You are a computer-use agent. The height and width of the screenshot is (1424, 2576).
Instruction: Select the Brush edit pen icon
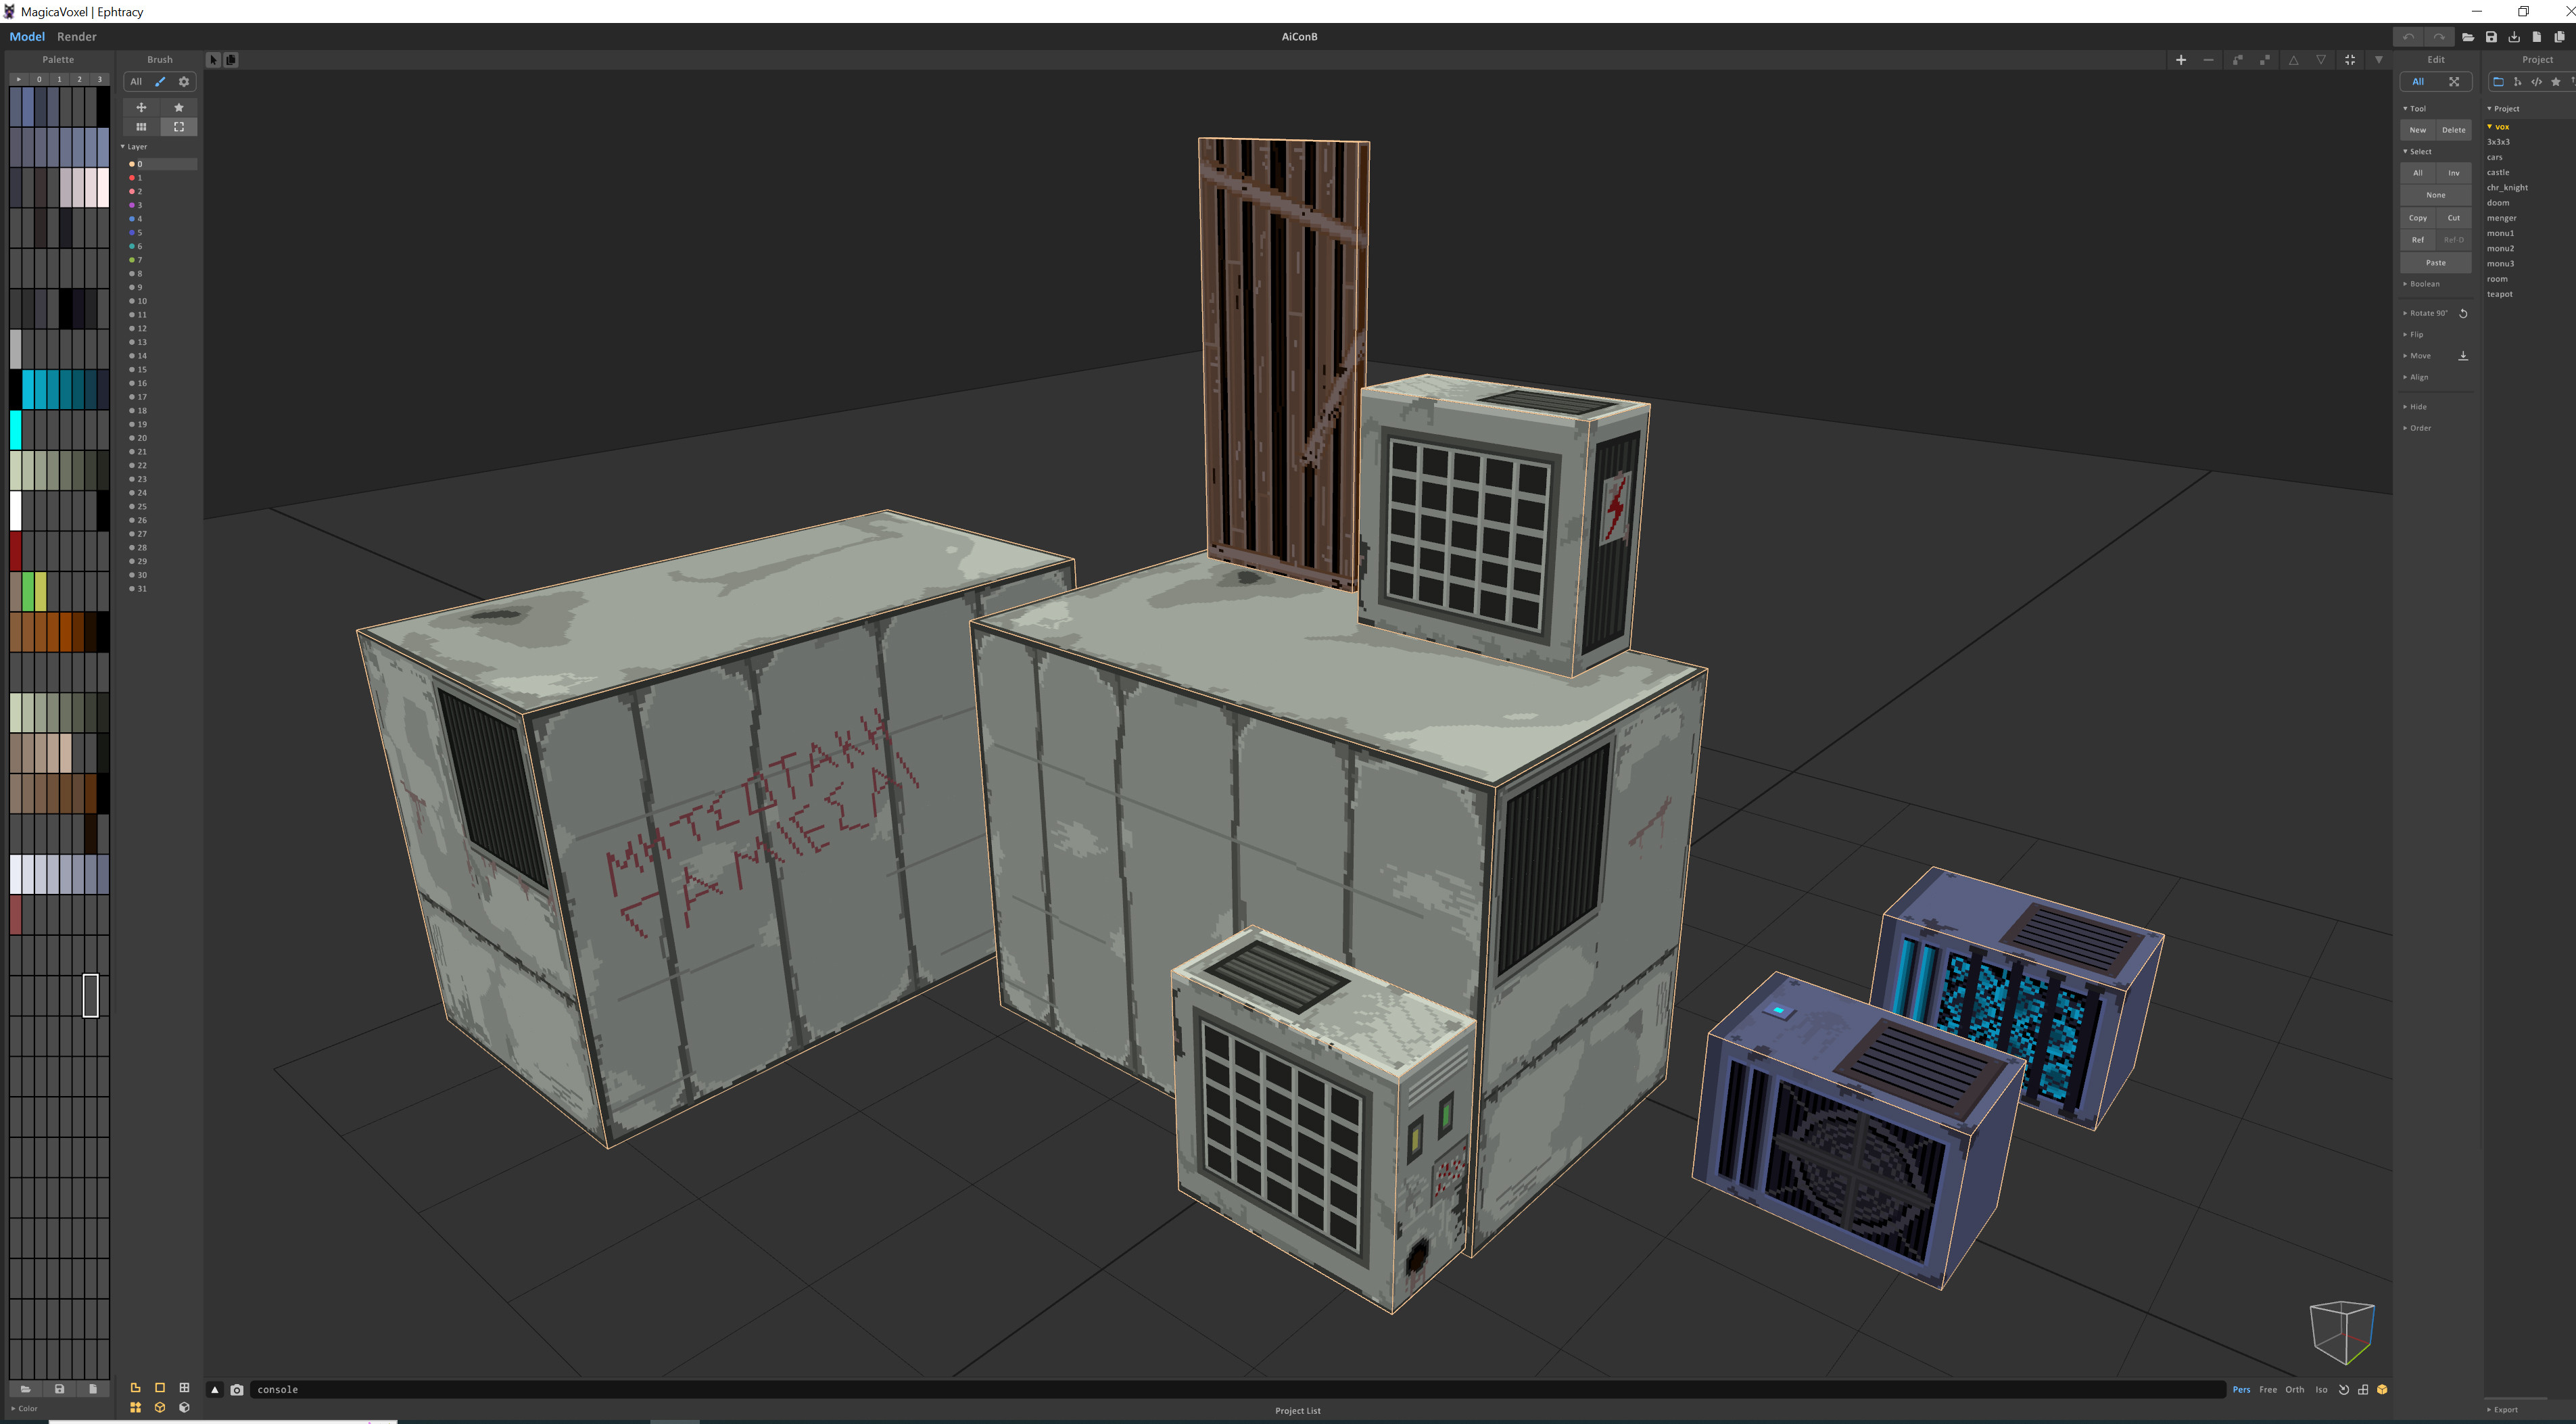[160, 82]
